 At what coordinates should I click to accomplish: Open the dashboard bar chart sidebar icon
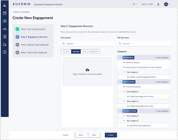(x=5, y=5)
